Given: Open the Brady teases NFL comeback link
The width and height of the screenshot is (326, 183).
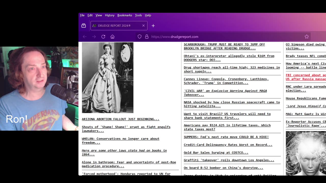Looking at the screenshot, I should pyautogui.click(x=306, y=56).
